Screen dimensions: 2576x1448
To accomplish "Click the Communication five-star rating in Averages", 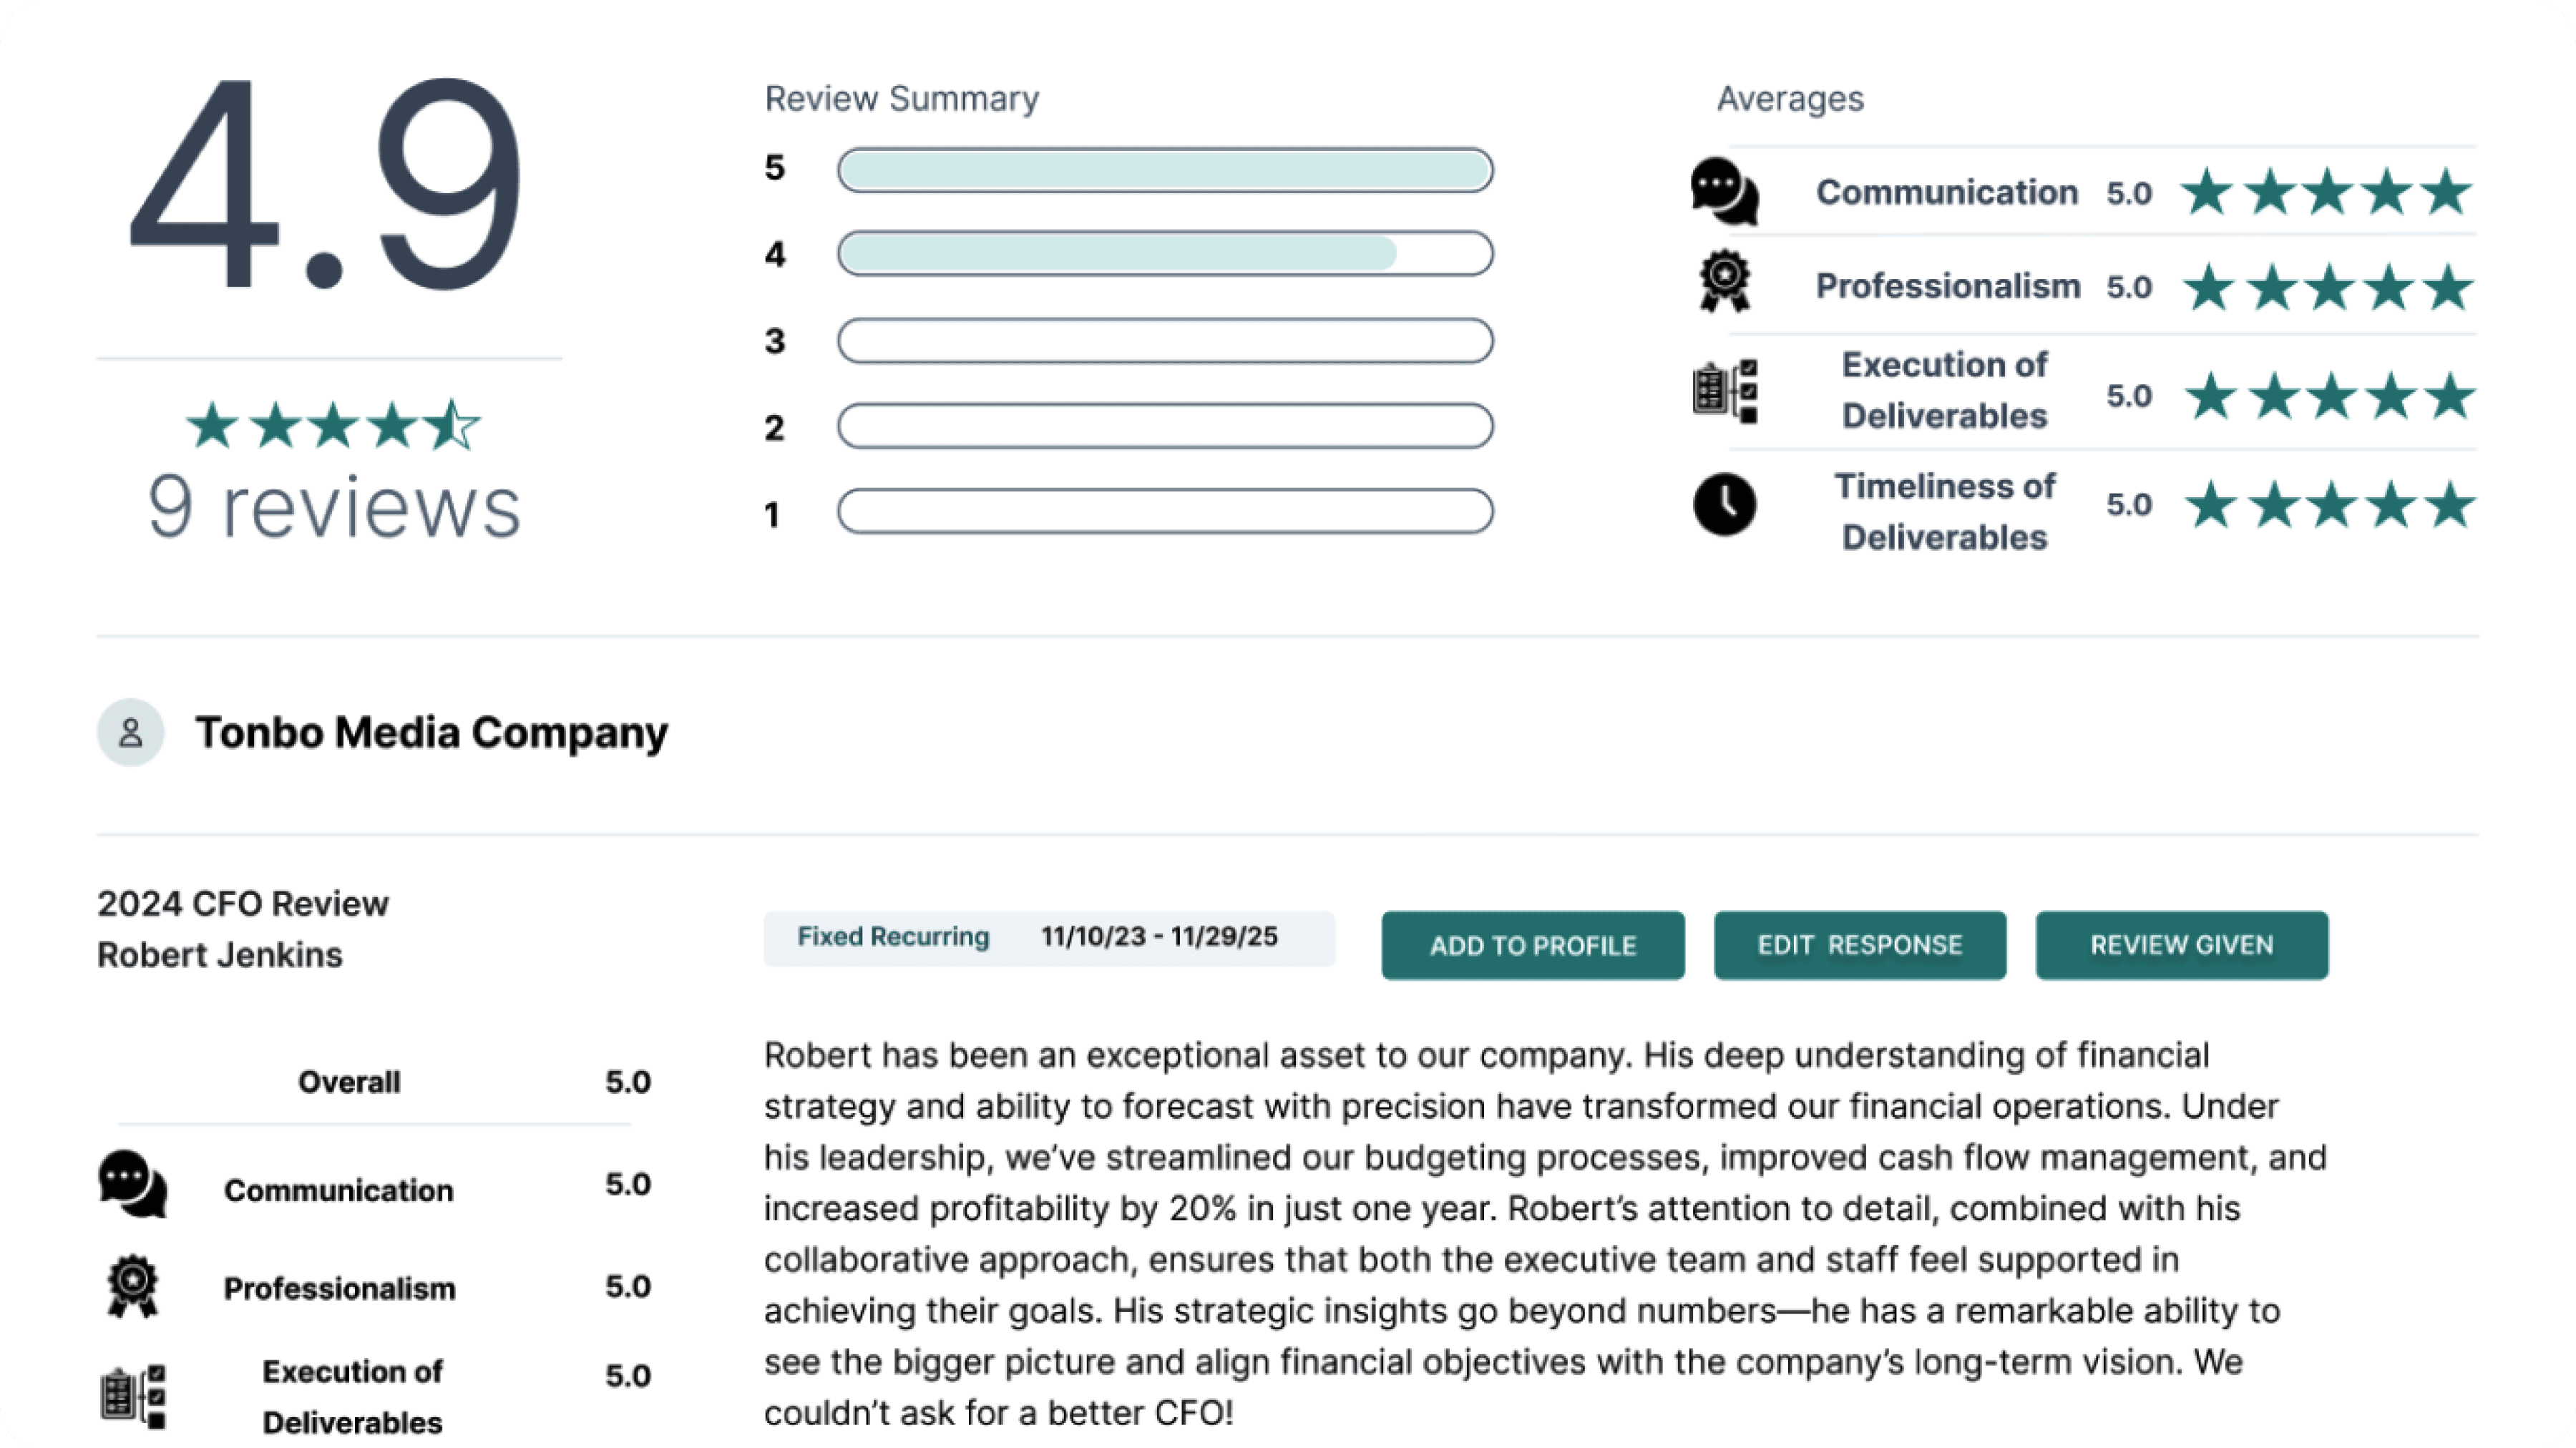I will (2326, 192).
